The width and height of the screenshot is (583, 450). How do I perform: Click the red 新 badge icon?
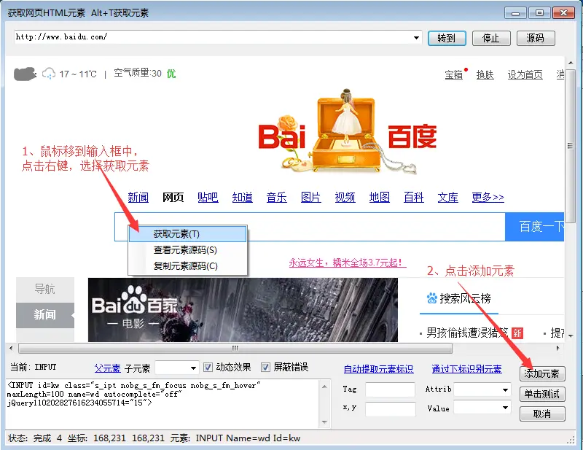(x=517, y=333)
